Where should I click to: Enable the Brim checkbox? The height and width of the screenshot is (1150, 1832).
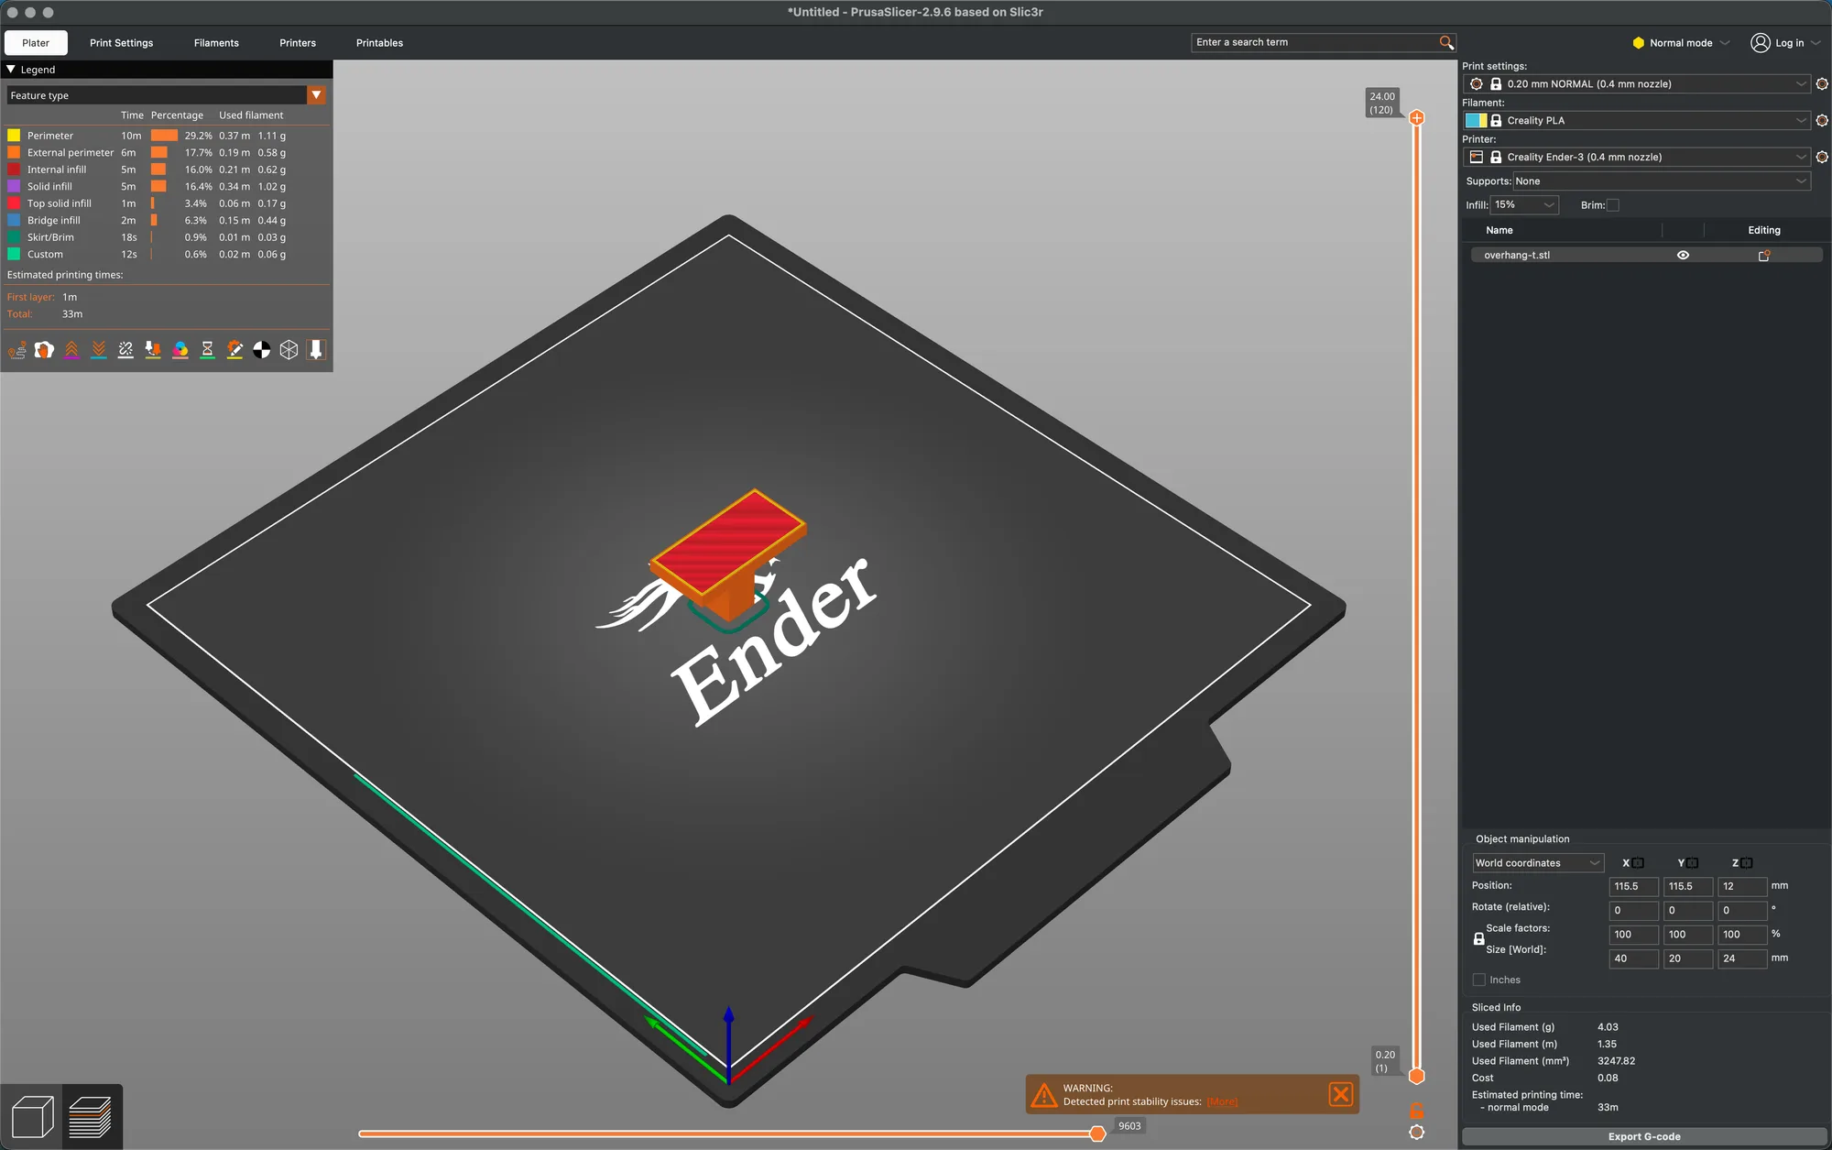click(1613, 205)
